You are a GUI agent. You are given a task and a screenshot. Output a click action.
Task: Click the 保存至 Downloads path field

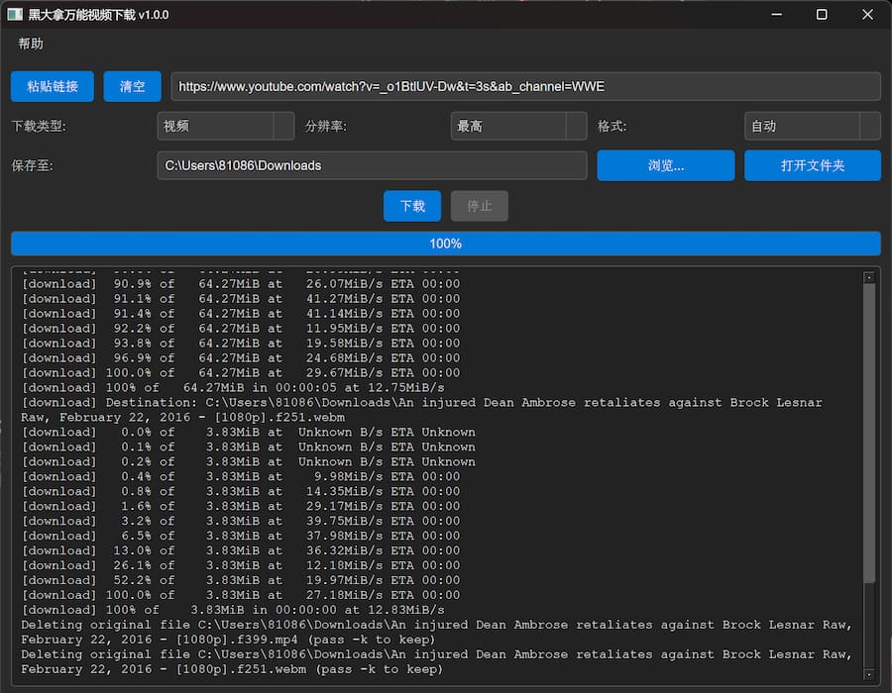(x=372, y=165)
